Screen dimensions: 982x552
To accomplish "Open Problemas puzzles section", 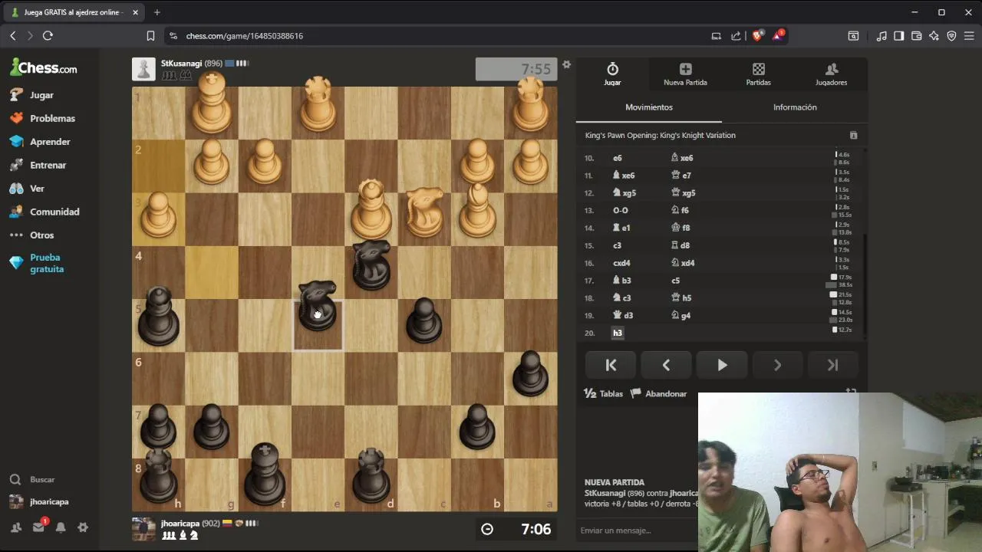I will pos(42,118).
